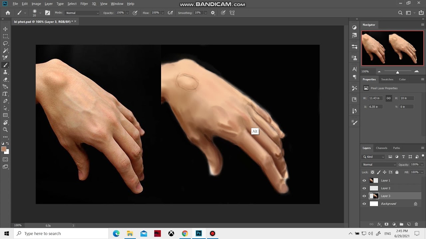Open the Smoothing value dropdown
The width and height of the screenshot is (426, 239).
[x=205, y=13]
